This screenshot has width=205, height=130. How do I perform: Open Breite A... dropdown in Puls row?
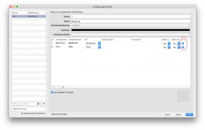[166, 47]
